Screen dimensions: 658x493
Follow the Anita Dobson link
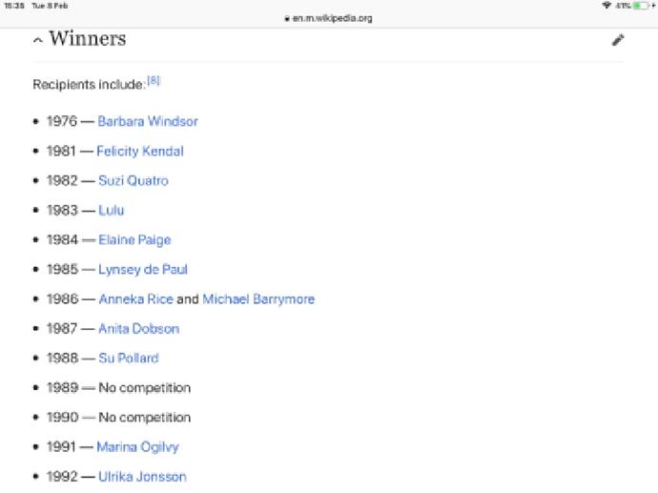click(x=138, y=328)
